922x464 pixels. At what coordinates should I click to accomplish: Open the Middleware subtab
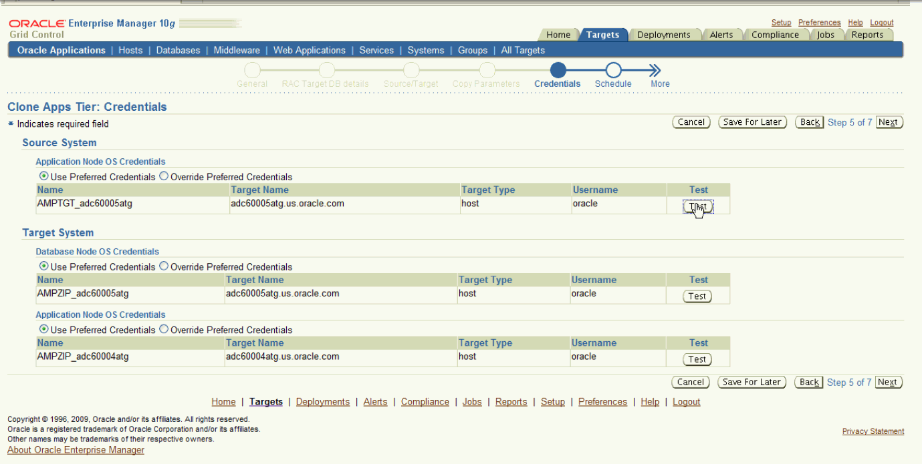point(237,50)
